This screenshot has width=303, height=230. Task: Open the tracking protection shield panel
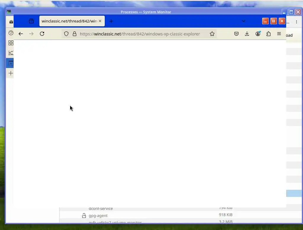(x=66, y=34)
